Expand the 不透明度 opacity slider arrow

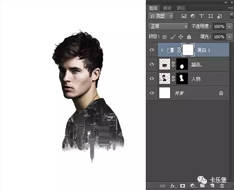click(x=230, y=27)
